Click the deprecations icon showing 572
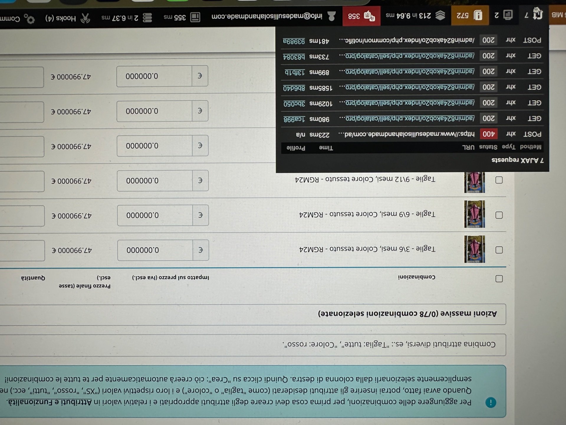The height and width of the screenshot is (425, 566). 478,15
